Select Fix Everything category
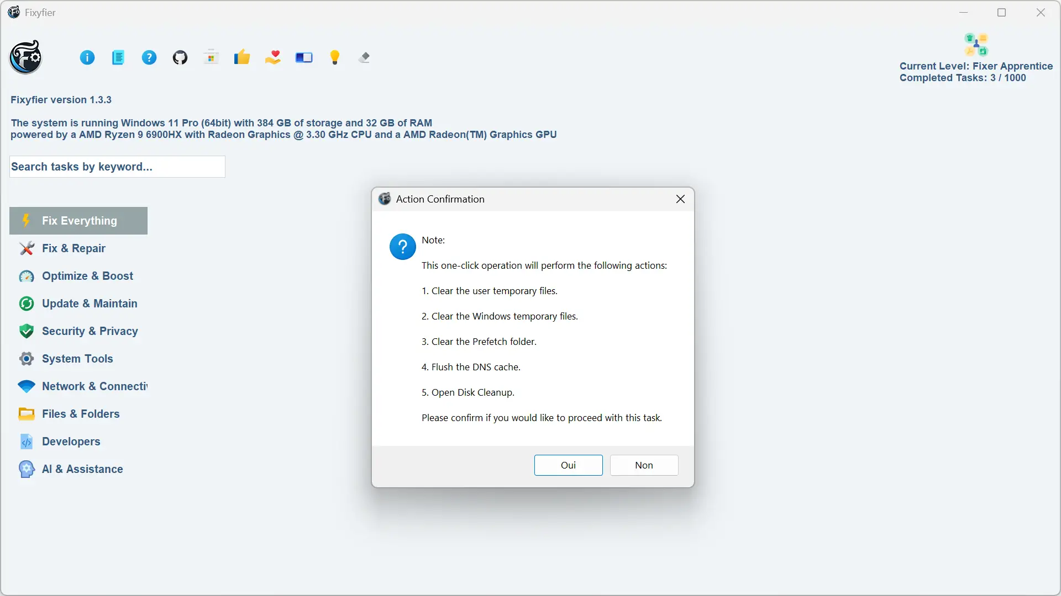The height and width of the screenshot is (596, 1061). click(x=78, y=221)
